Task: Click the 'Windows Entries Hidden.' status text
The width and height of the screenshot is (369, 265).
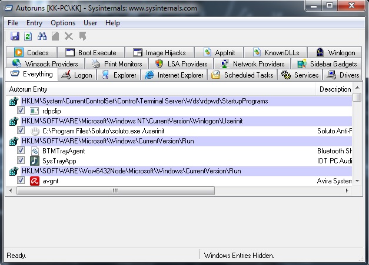Action: click(239, 256)
